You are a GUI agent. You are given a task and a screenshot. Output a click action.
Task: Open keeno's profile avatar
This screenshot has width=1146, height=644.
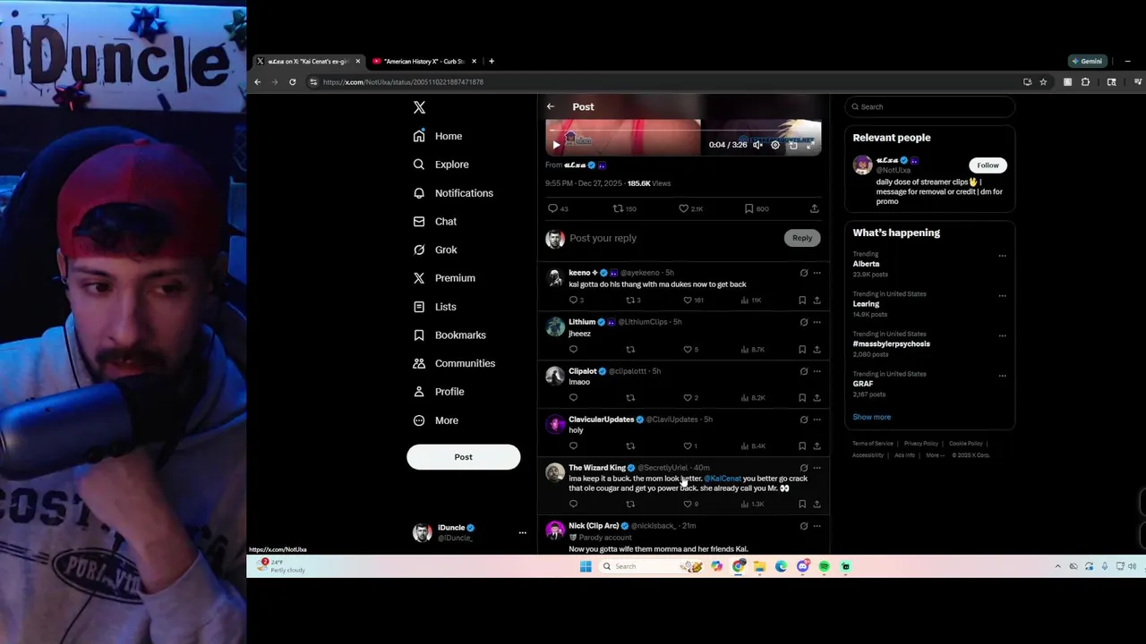tap(555, 277)
